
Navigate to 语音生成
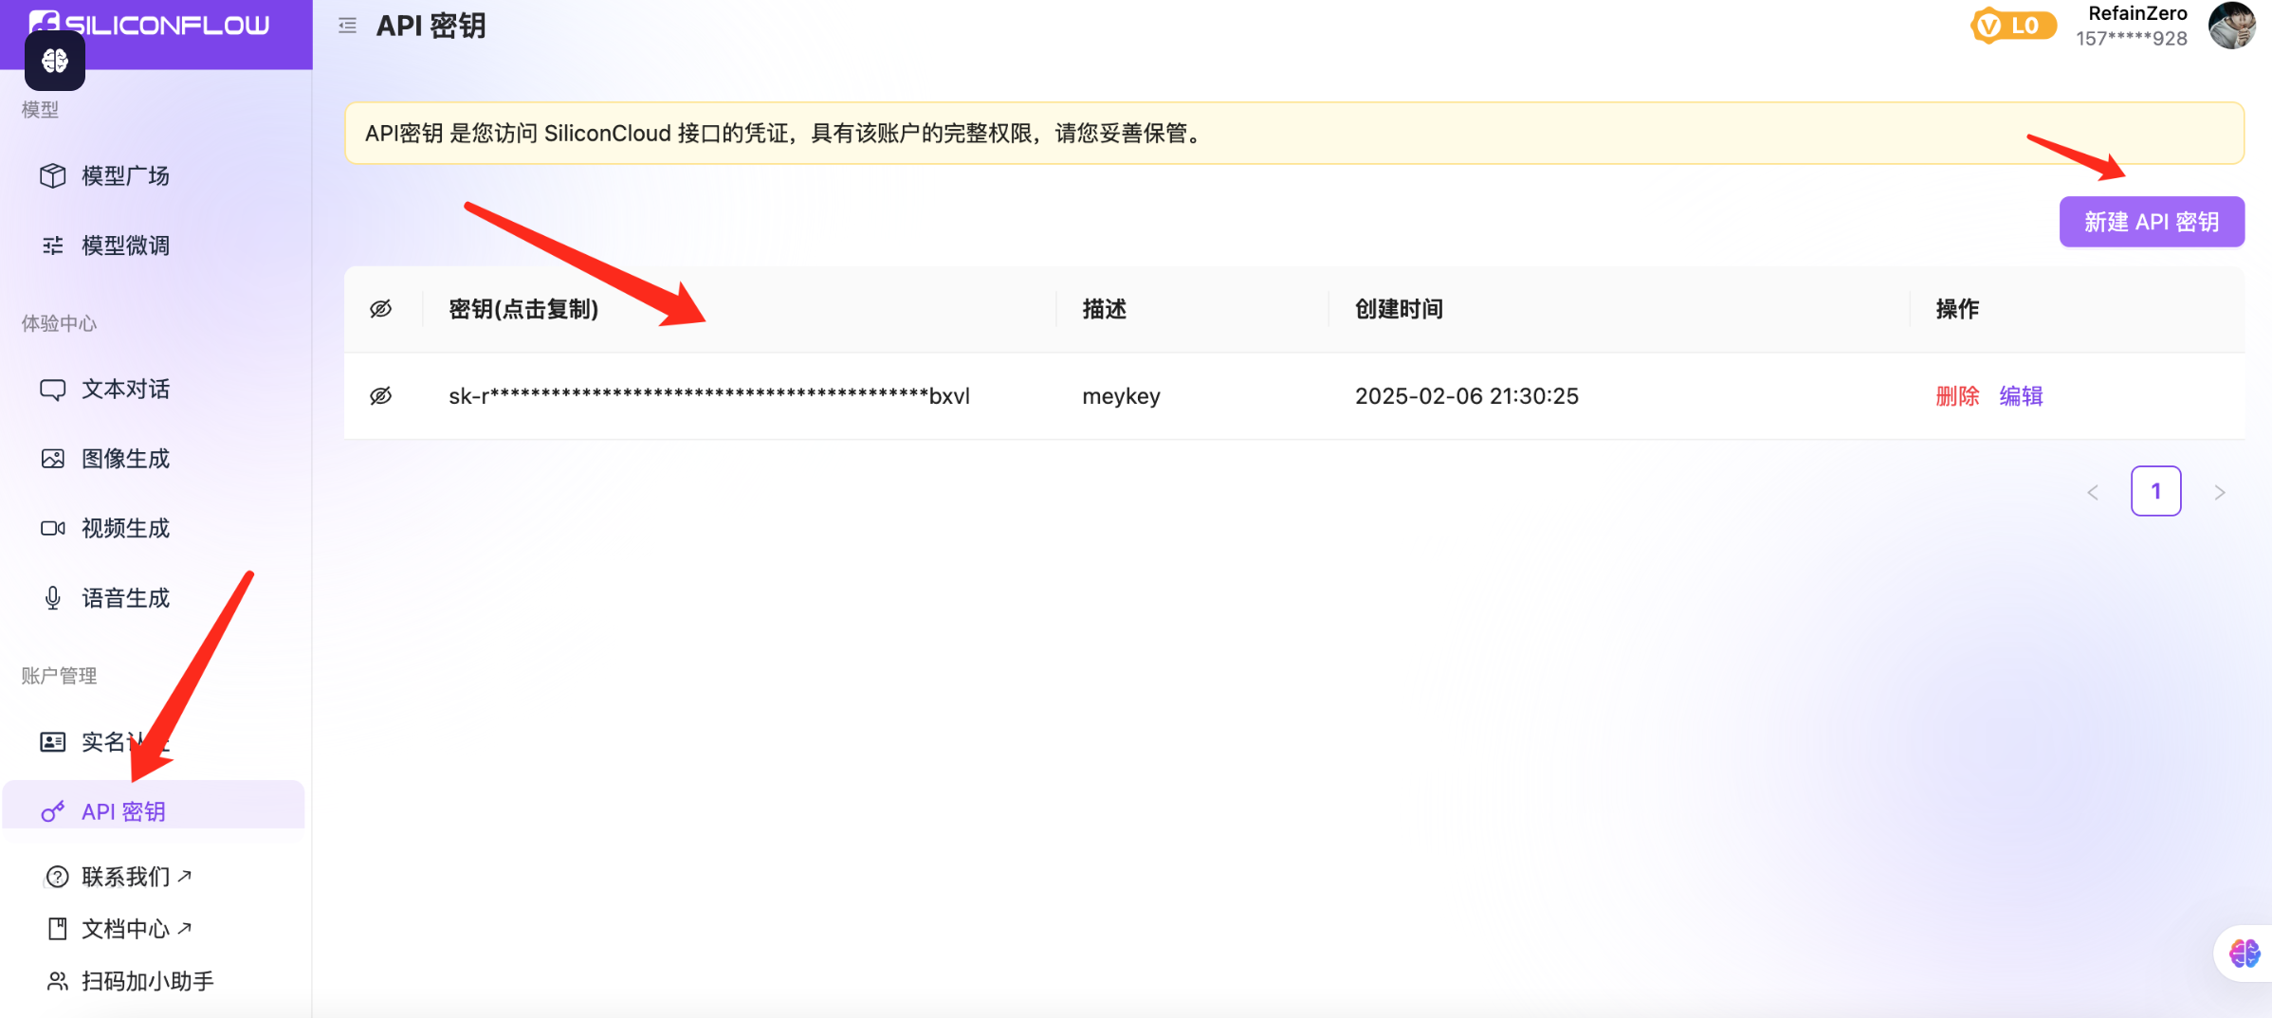[x=125, y=598]
